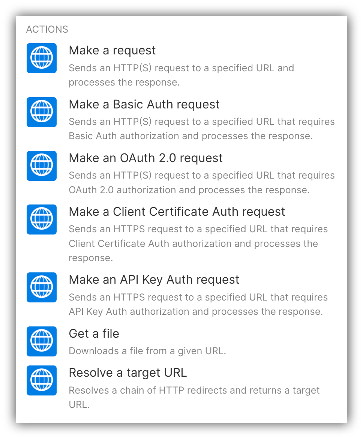Select the globe icon next to "Make an OAuth 2.0 request"

pos(41,166)
